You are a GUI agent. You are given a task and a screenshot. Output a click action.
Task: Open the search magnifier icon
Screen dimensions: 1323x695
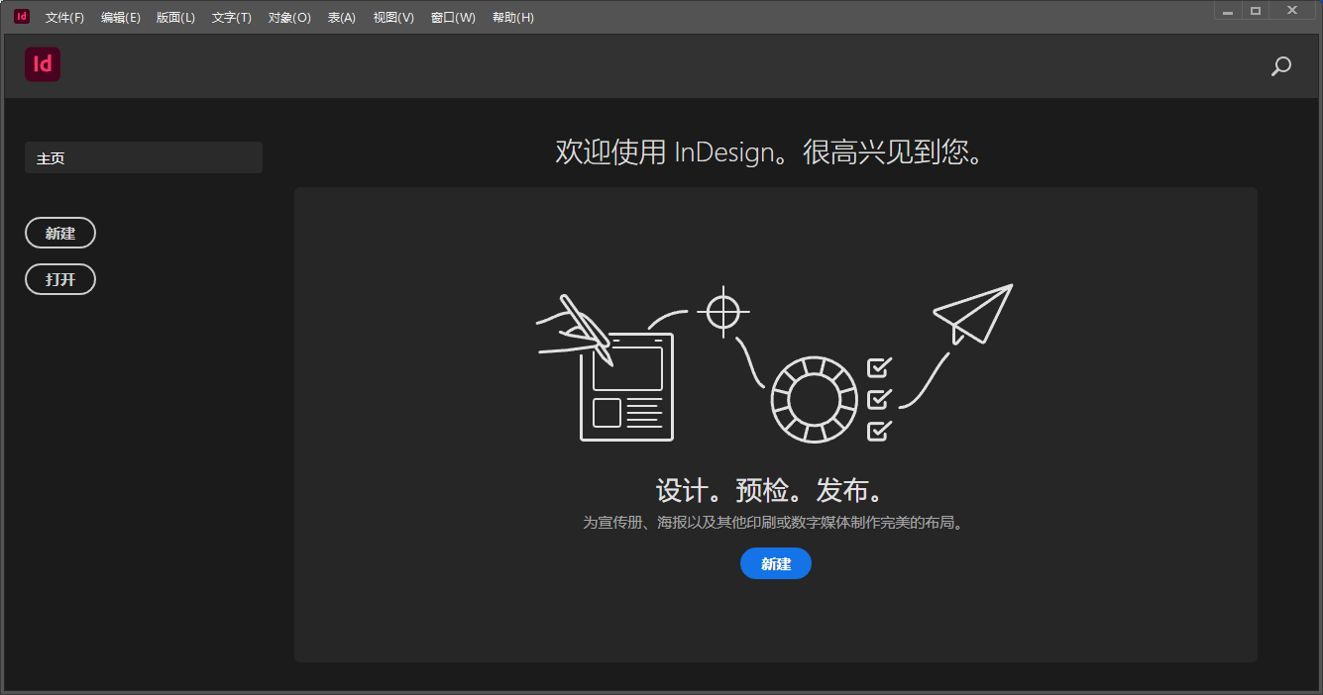pos(1281,66)
